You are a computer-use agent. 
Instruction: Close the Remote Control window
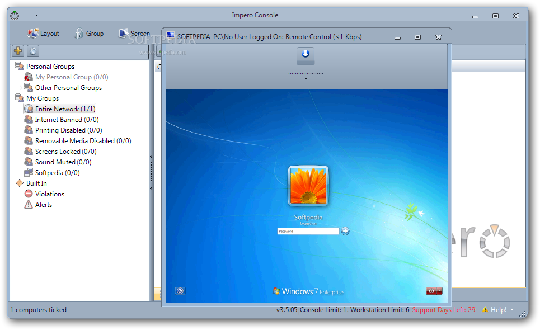tap(438, 37)
